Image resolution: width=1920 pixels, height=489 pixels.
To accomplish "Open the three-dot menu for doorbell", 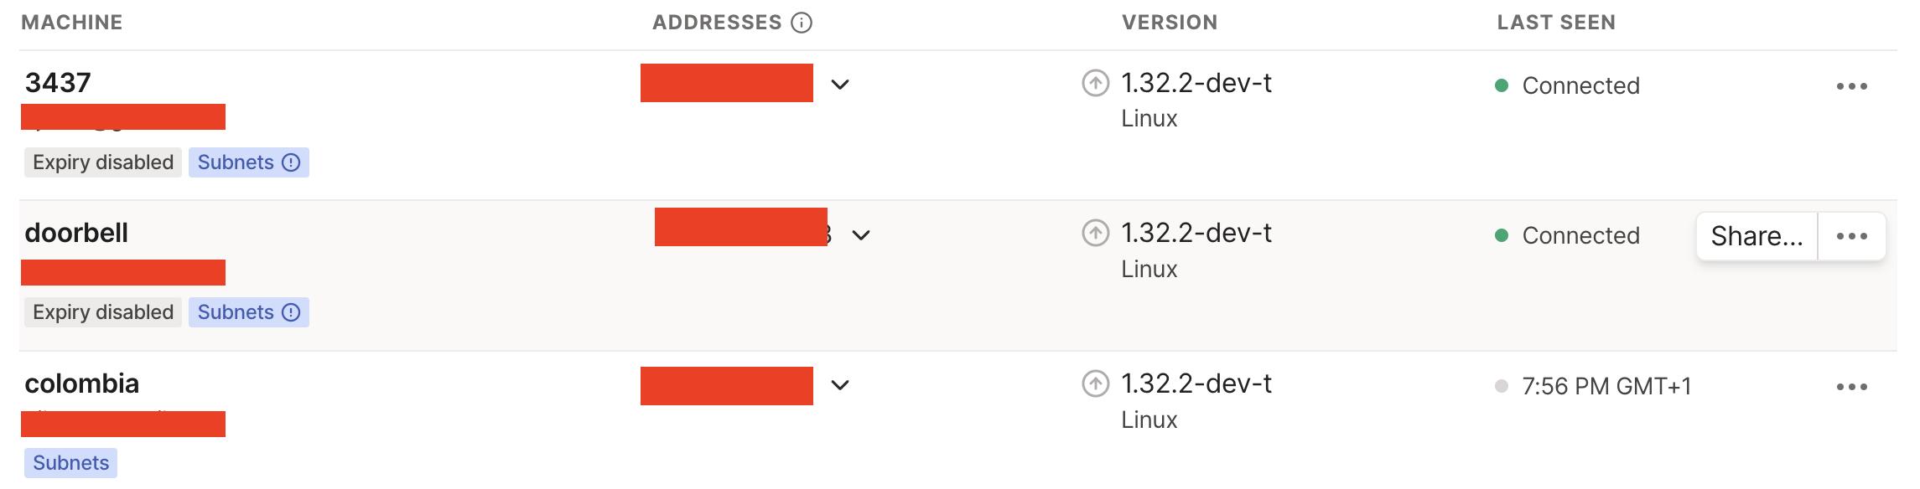I will click(1851, 236).
